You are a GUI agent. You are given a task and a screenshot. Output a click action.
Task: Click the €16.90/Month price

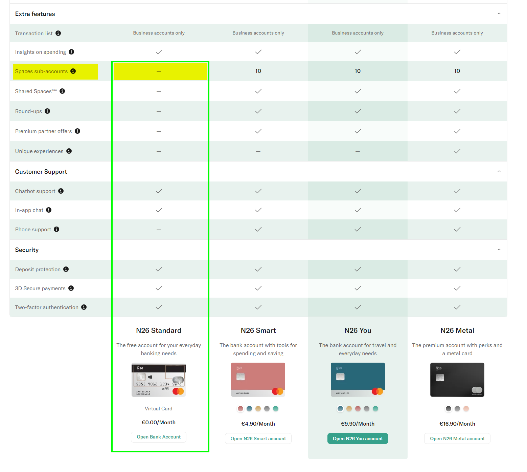[x=457, y=424]
